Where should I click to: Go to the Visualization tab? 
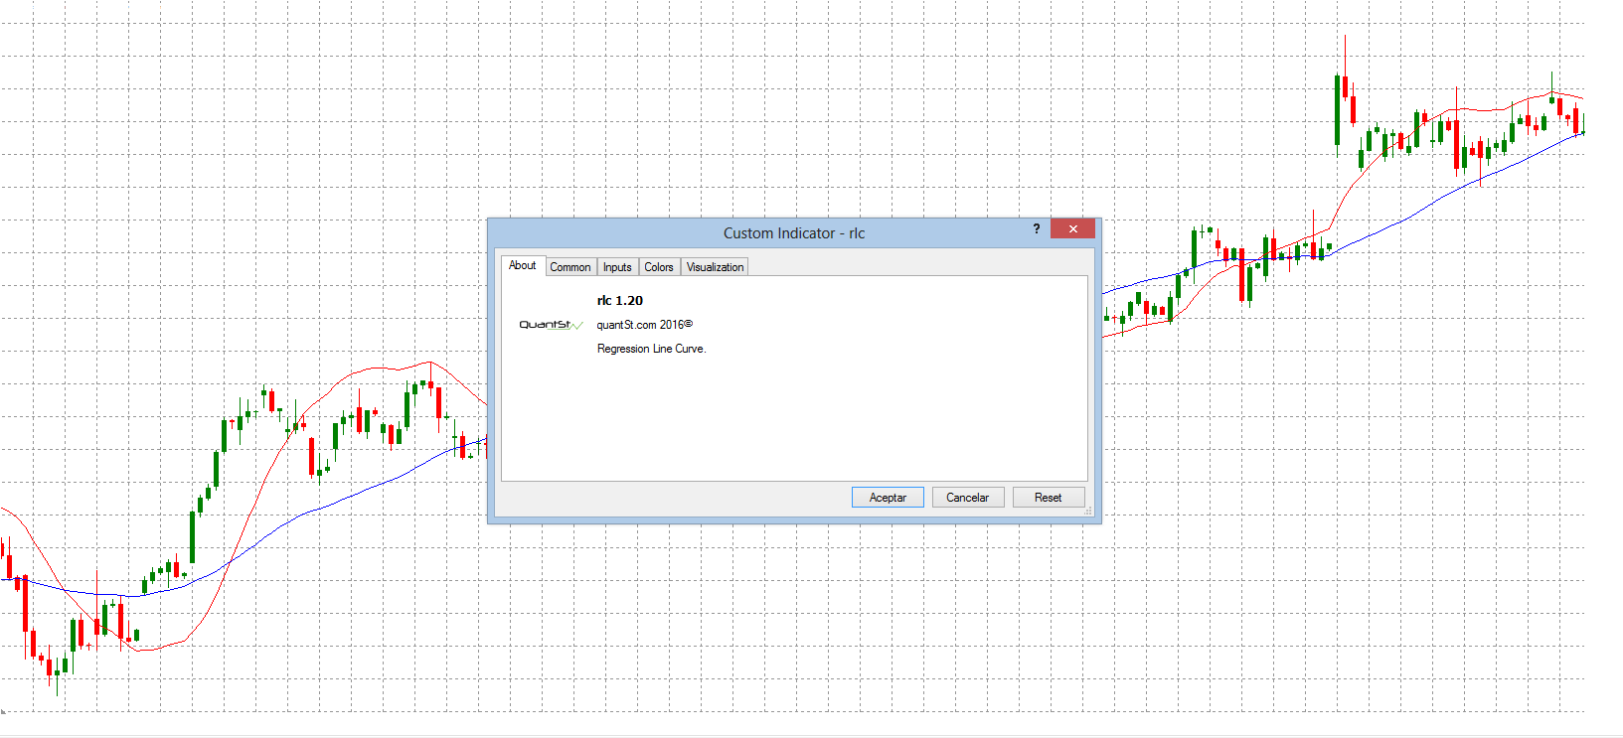[715, 267]
